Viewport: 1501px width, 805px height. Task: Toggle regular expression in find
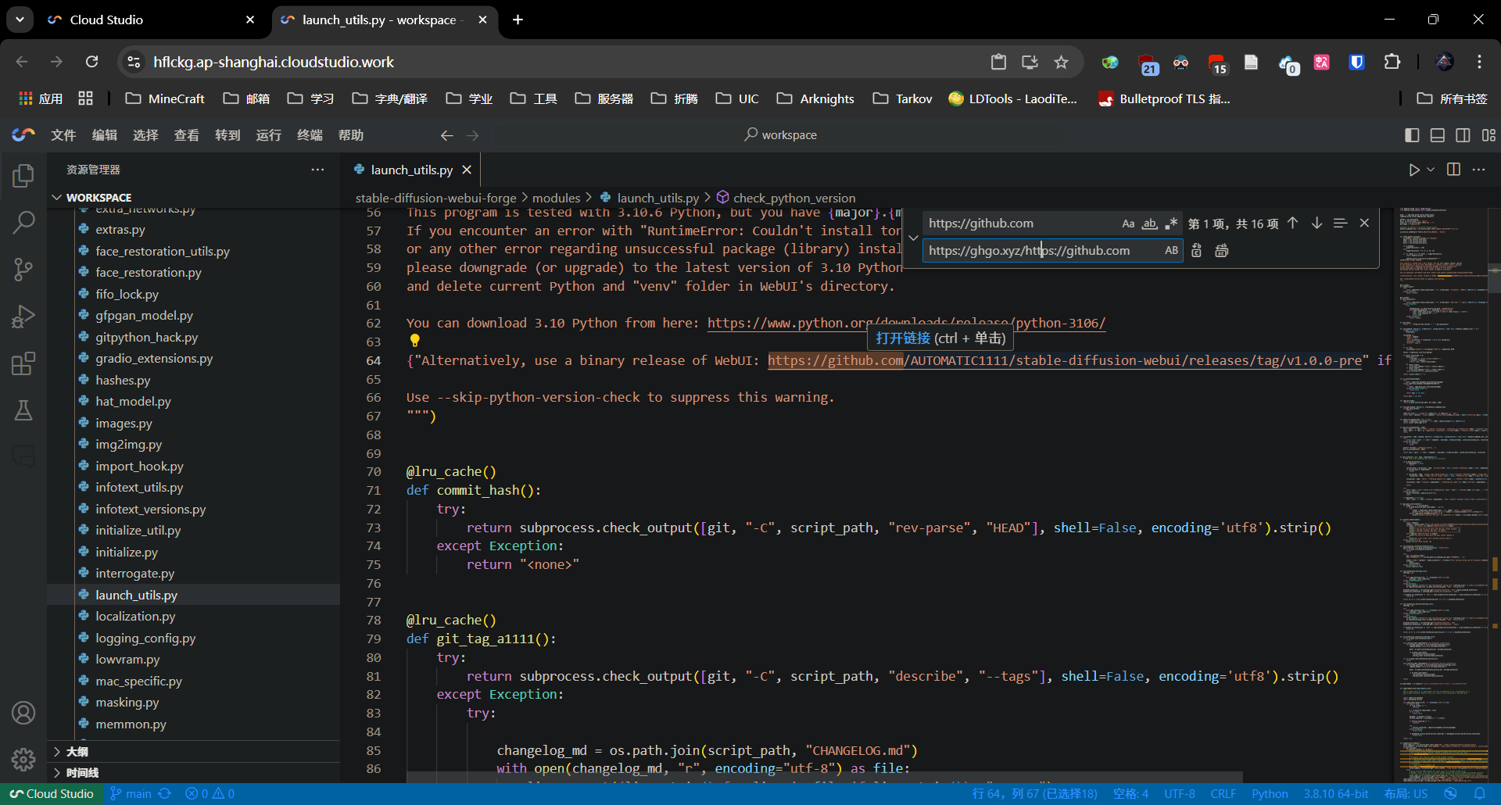[1171, 224]
